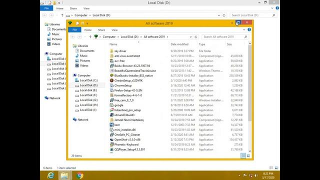The image size is (320, 180).
Task: Click the File Explorer taskbar button
Action: (x=65, y=175)
